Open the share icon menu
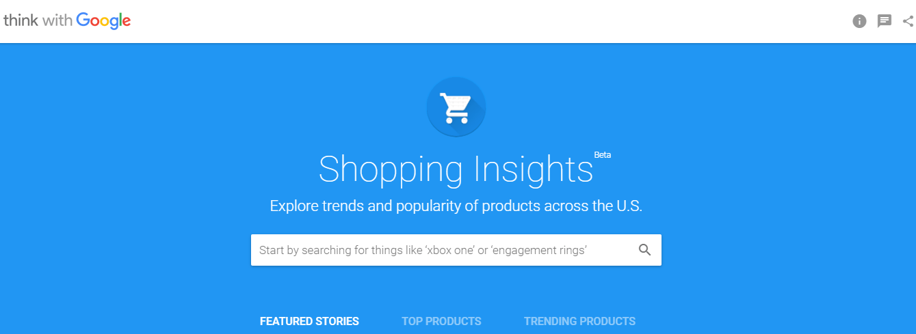 (908, 21)
